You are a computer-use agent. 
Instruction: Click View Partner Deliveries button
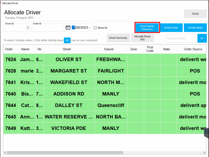click(147, 28)
